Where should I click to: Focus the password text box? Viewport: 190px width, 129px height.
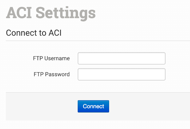pyautogui.click(x=121, y=74)
